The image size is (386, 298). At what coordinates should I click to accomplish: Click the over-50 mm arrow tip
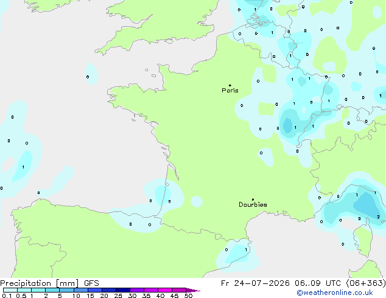[x=193, y=290]
